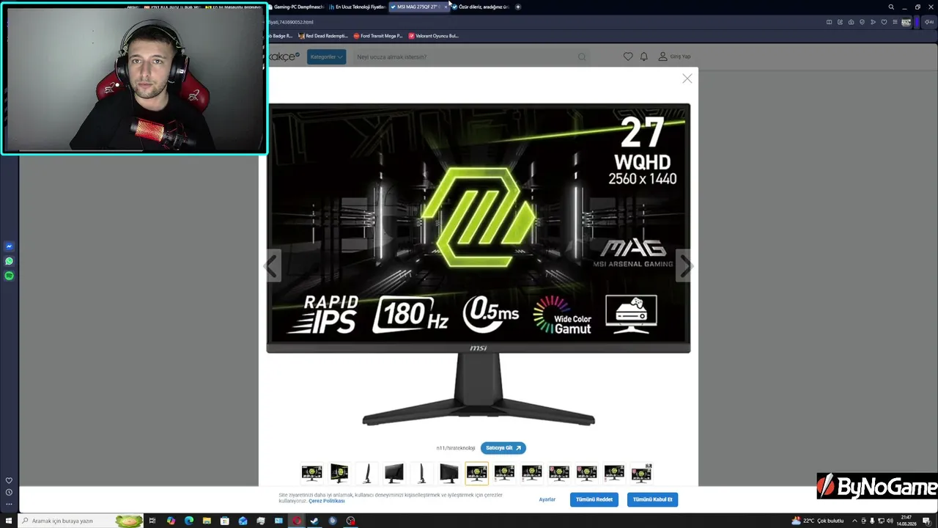Select the second product thumbnail
The image size is (938, 528).
click(x=339, y=473)
